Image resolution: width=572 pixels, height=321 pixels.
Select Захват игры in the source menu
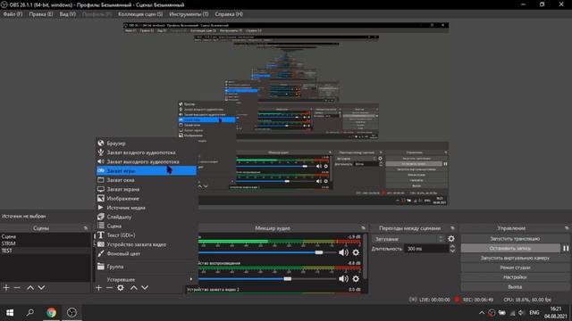point(146,170)
